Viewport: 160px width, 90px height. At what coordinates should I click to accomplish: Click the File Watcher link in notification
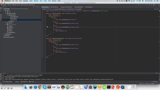tap(49, 9)
